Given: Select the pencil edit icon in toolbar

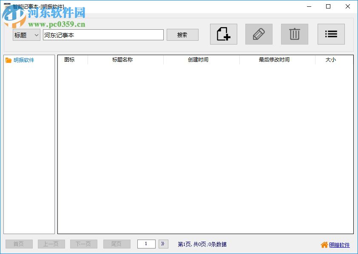Looking at the screenshot, I should pyautogui.click(x=259, y=34).
